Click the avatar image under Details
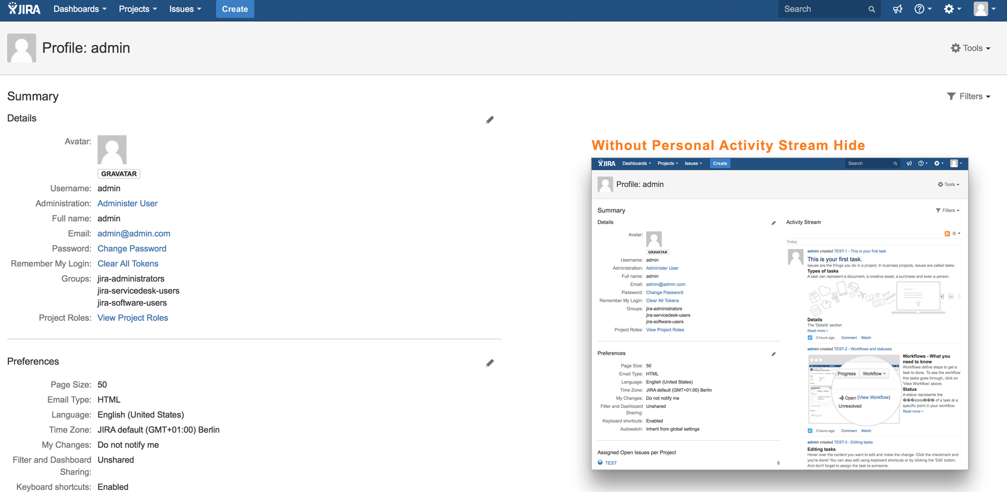The image size is (1007, 492). (x=112, y=150)
